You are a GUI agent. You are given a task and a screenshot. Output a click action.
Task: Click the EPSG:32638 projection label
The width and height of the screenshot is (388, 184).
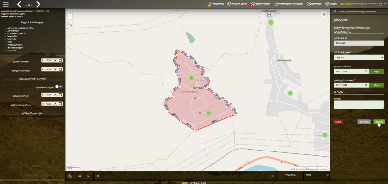290,175
